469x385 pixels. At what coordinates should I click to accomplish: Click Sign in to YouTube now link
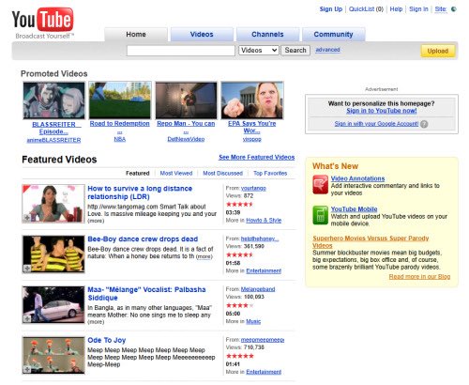point(382,111)
